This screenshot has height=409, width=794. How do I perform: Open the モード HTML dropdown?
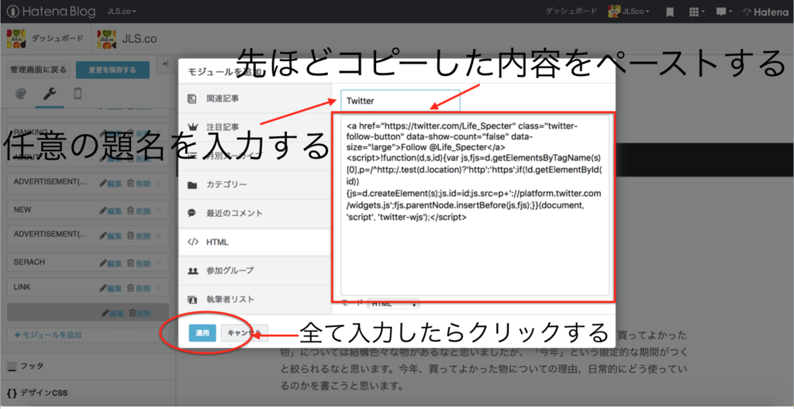click(x=393, y=304)
